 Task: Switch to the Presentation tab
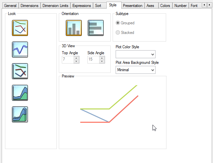coord(133,6)
